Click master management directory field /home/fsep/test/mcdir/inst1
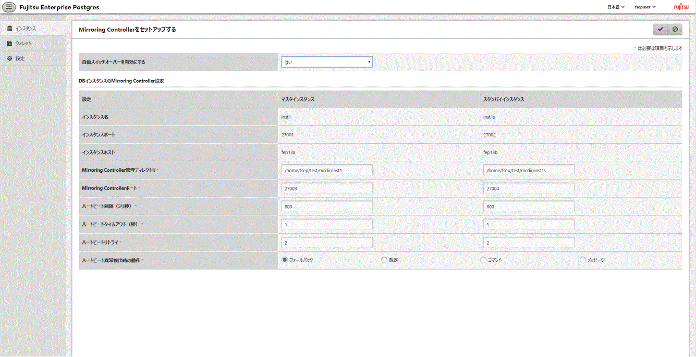696x357 pixels. click(x=327, y=170)
